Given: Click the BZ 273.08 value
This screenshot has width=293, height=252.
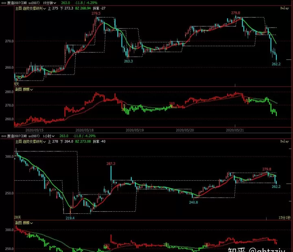Looking at the screenshot, I should click(83, 142).
